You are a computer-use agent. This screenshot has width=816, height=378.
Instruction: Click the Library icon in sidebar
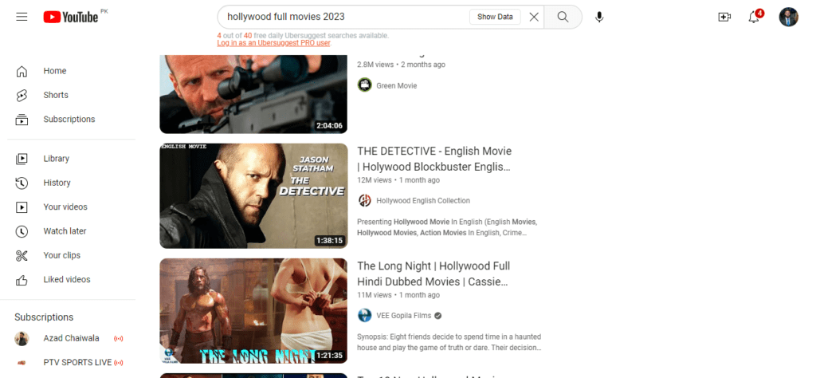[x=22, y=159]
